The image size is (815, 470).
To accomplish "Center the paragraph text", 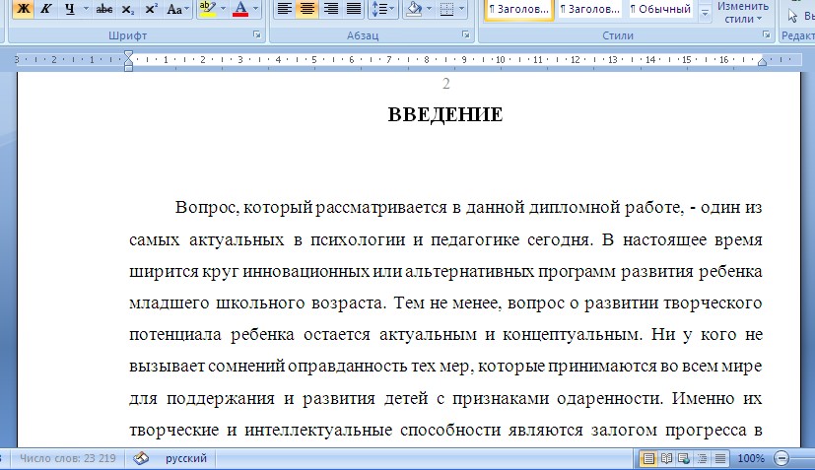I will click(306, 9).
